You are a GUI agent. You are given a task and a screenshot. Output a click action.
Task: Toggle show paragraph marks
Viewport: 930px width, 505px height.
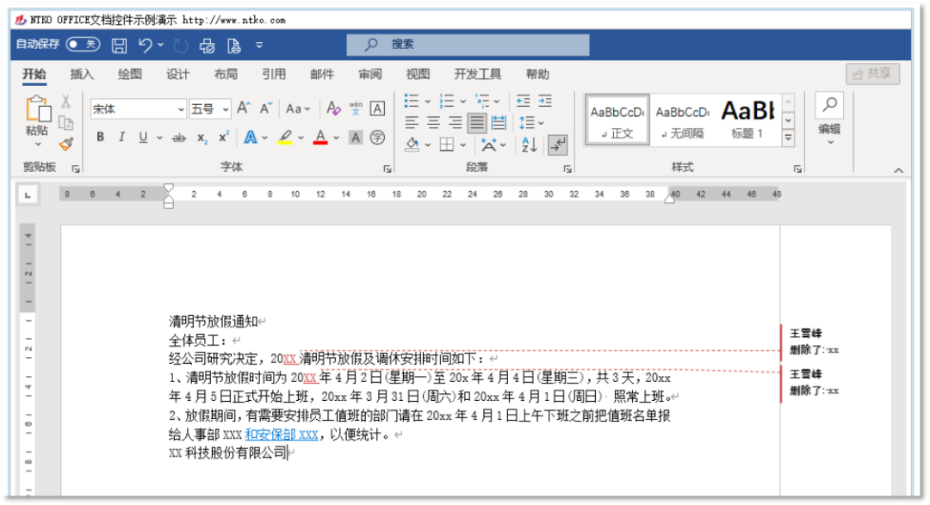click(x=557, y=144)
